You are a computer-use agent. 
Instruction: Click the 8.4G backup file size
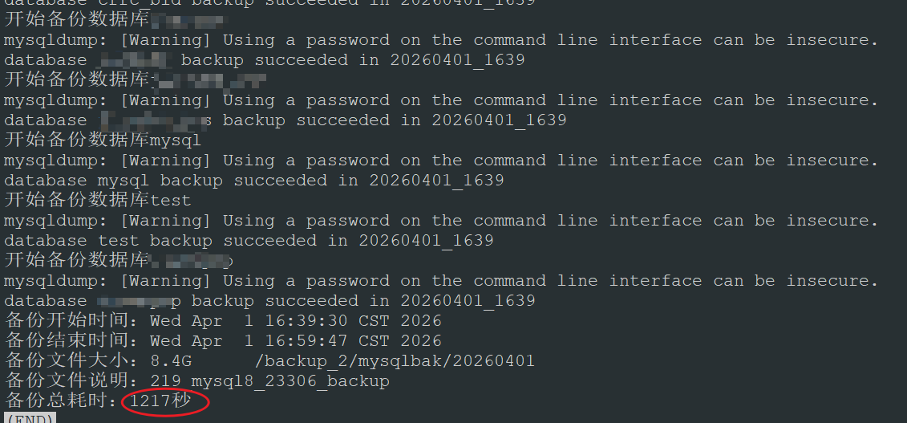click(x=171, y=360)
